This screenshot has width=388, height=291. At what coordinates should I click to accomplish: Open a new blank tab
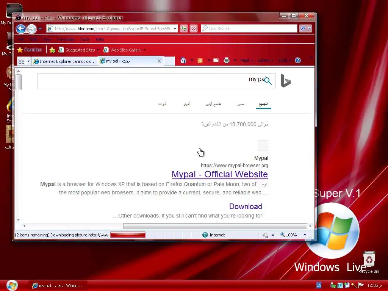(169, 61)
